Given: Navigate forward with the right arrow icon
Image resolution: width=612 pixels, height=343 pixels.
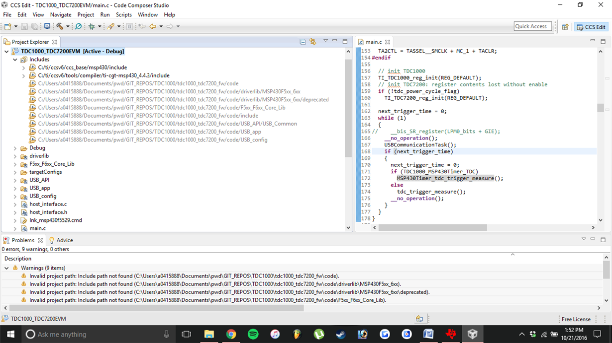Looking at the screenshot, I should pos(170,26).
